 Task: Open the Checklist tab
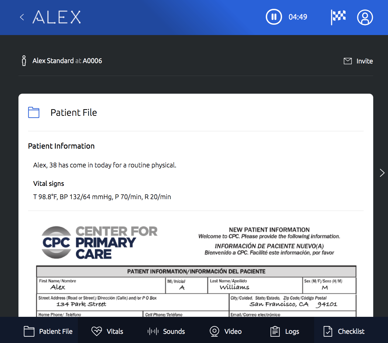344,331
